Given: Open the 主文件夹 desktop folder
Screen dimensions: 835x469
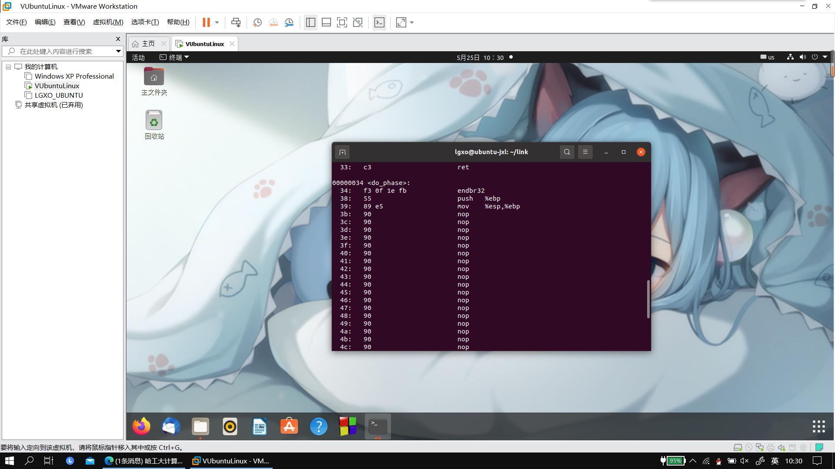Looking at the screenshot, I should [154, 81].
